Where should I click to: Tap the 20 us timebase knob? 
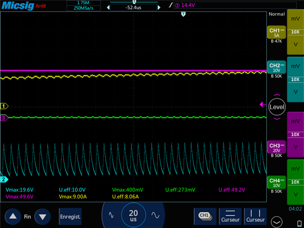(x=133, y=215)
